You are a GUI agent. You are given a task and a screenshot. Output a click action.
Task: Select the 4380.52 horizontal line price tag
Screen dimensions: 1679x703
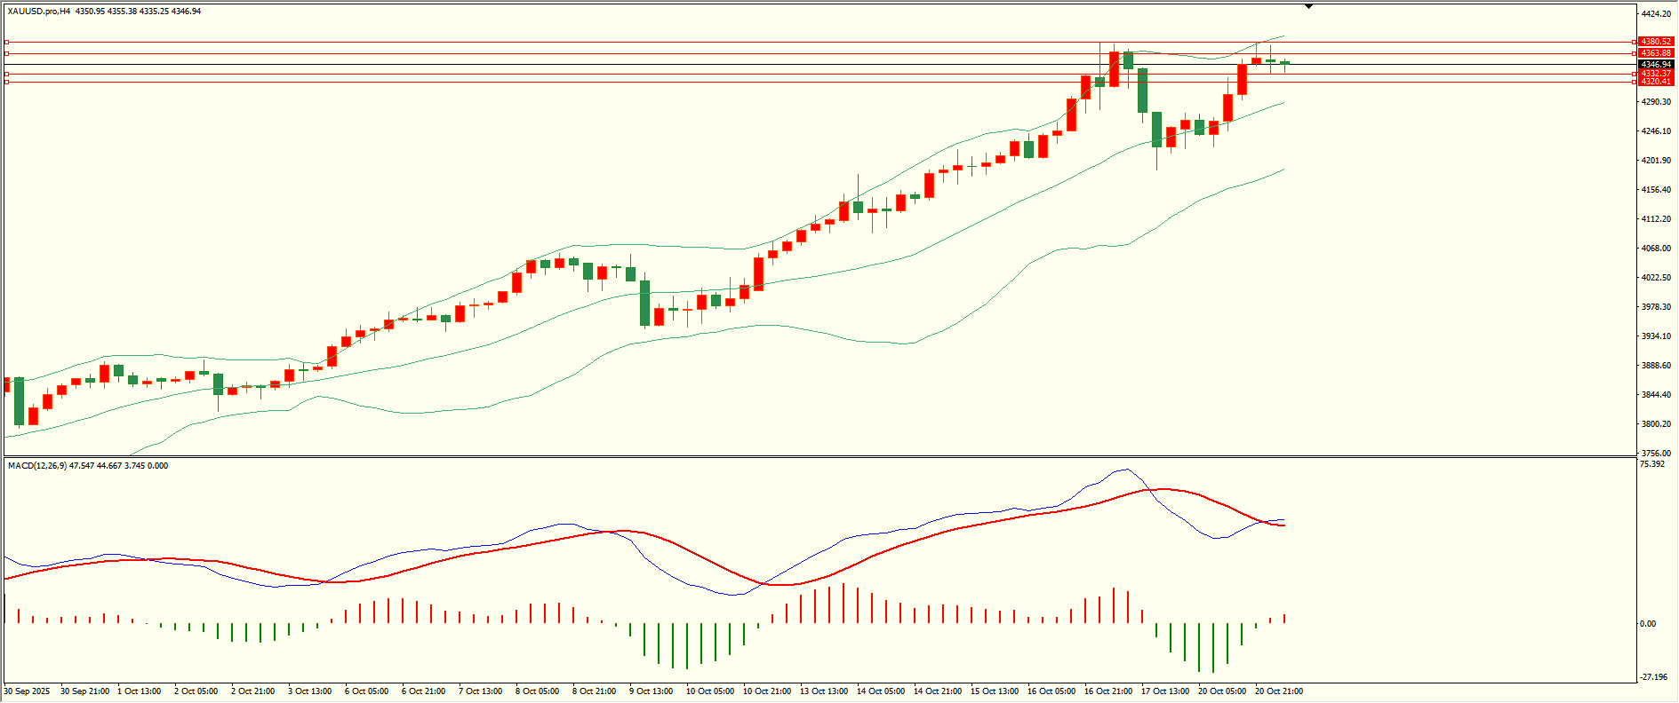coord(1655,42)
